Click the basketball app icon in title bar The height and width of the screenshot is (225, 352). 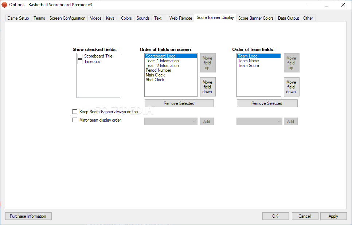(x=4, y=5)
